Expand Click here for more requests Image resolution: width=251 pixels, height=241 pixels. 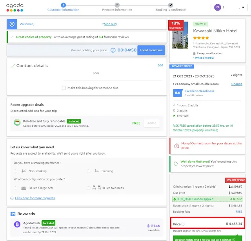tap(35, 198)
